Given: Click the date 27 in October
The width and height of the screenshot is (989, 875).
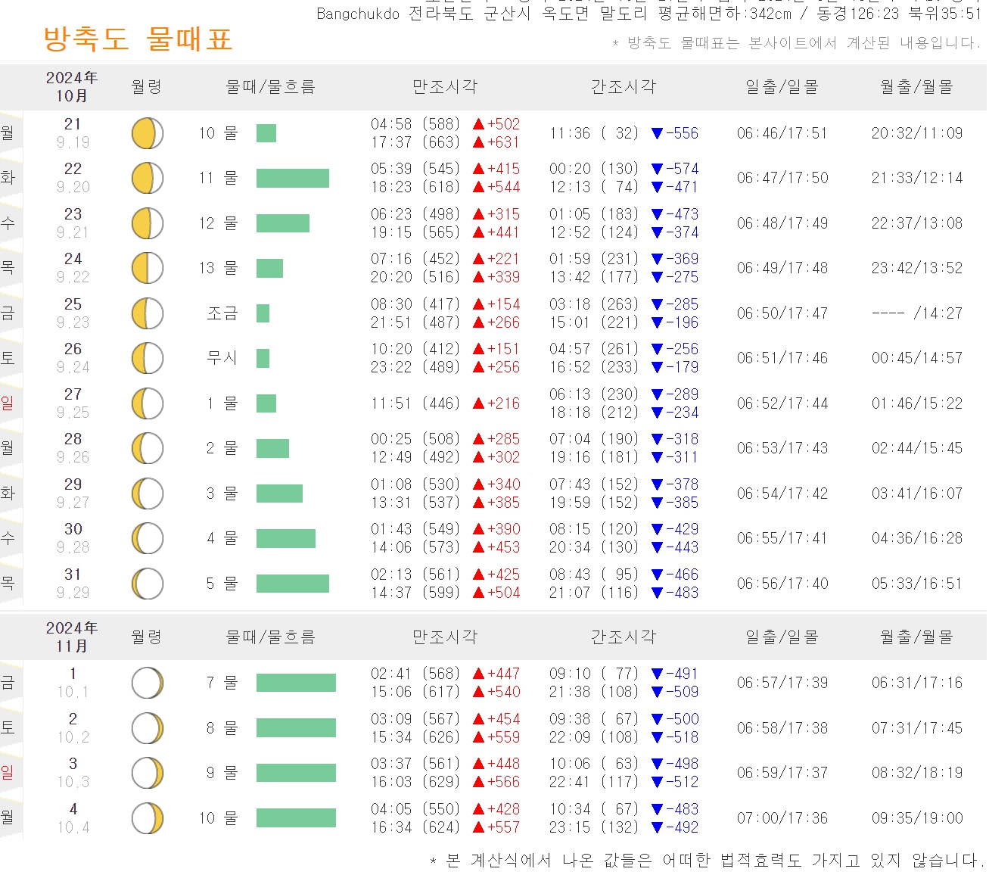Looking at the screenshot, I should pyautogui.click(x=73, y=394).
